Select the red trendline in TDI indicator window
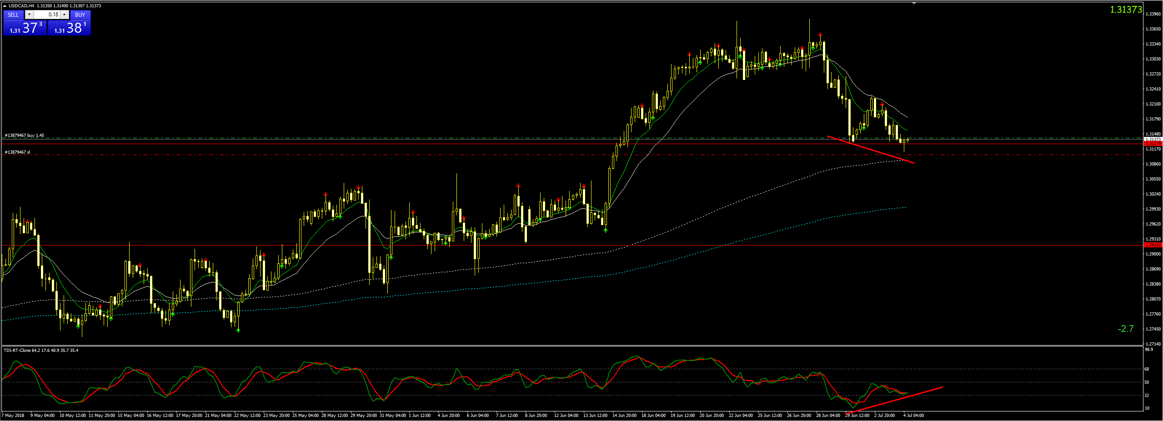 click(894, 400)
